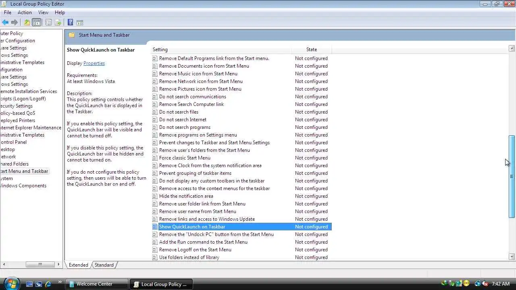The image size is (516, 290).
Task: Click the State column header
Action: (312, 50)
